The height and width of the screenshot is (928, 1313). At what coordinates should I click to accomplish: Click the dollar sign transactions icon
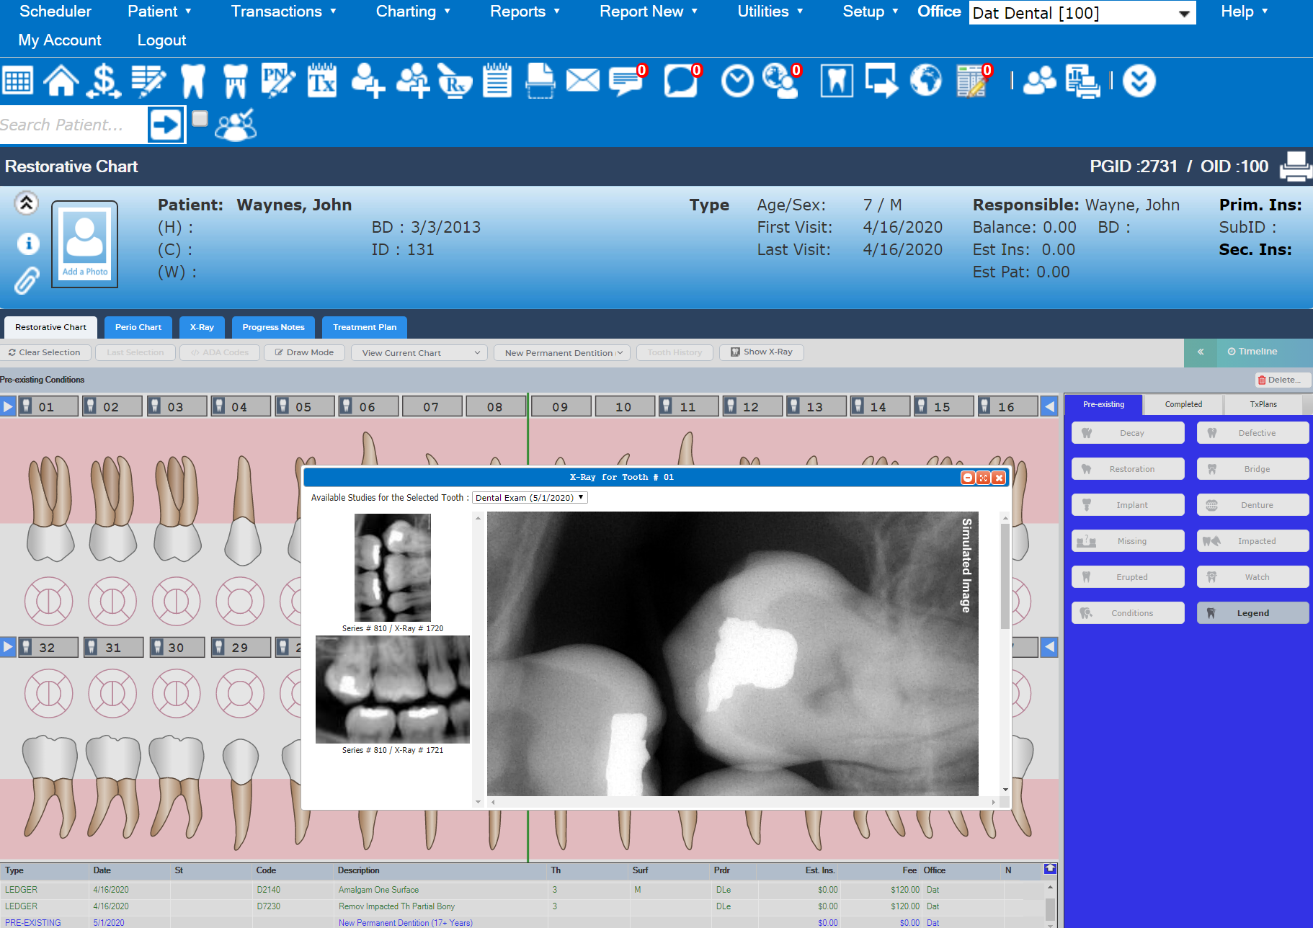[x=104, y=81]
